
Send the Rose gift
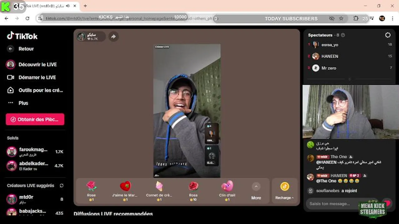point(91,191)
